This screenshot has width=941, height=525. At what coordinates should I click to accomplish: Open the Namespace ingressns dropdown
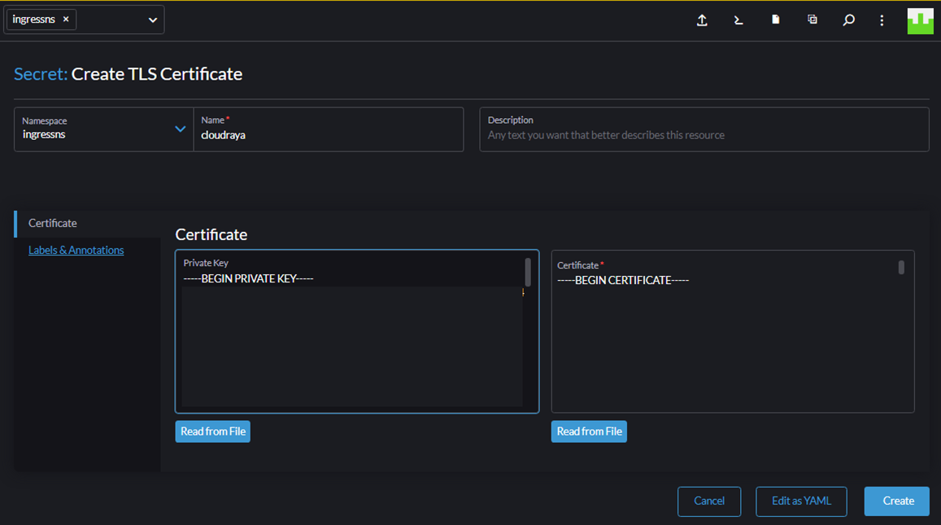(104, 129)
